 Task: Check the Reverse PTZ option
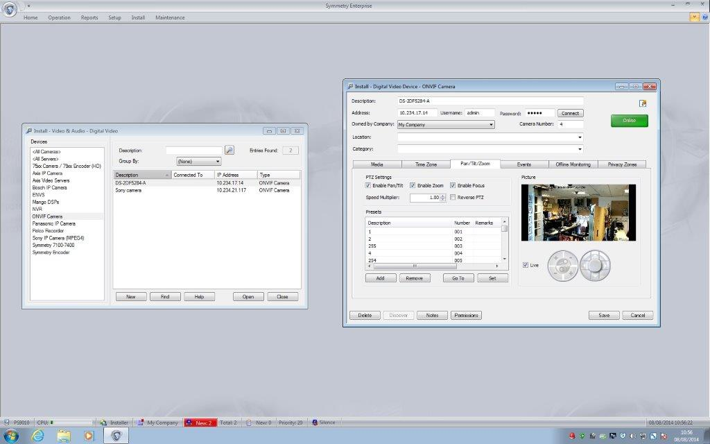tap(452, 197)
